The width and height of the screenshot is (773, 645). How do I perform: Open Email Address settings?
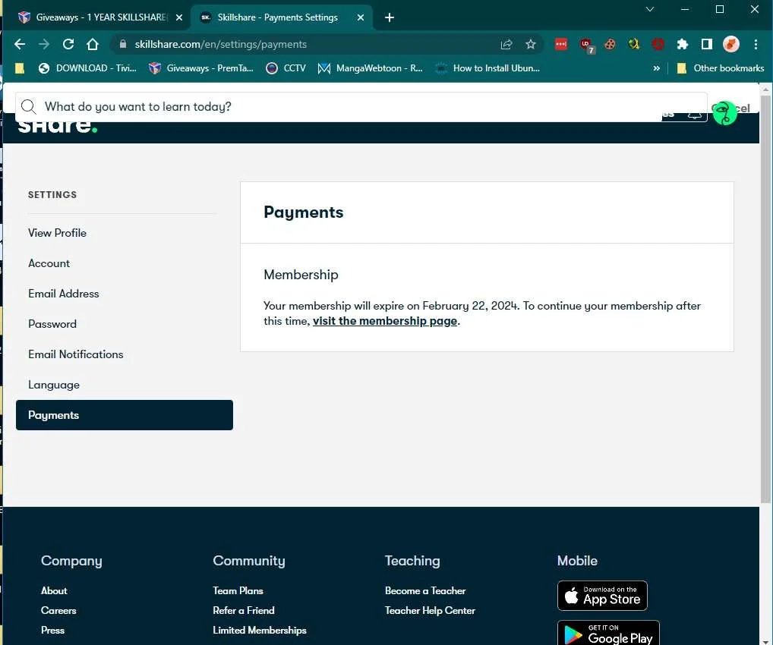64,294
